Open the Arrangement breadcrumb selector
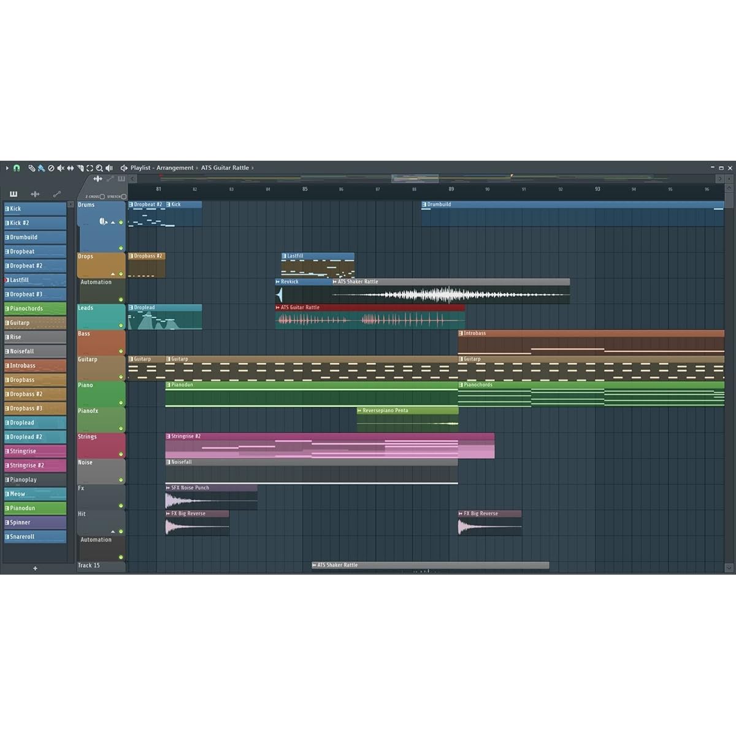Image resolution: width=736 pixels, height=736 pixels. 175,168
